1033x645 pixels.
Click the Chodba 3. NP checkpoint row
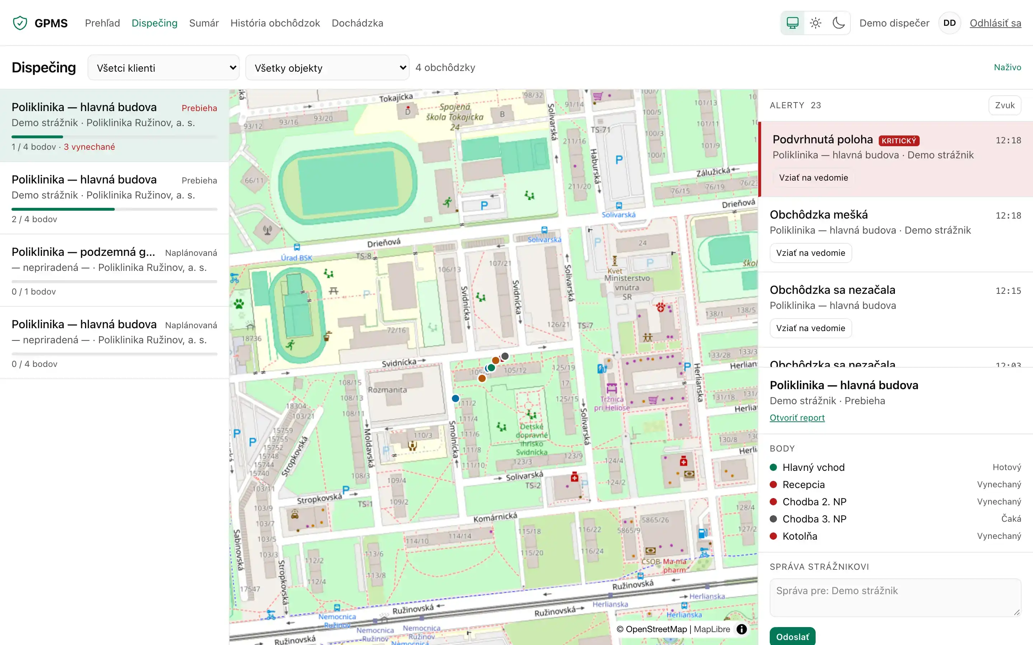895,519
